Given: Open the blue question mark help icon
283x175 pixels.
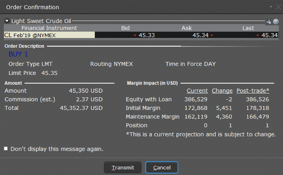Looking at the screenshot, I should (x=276, y=21).
